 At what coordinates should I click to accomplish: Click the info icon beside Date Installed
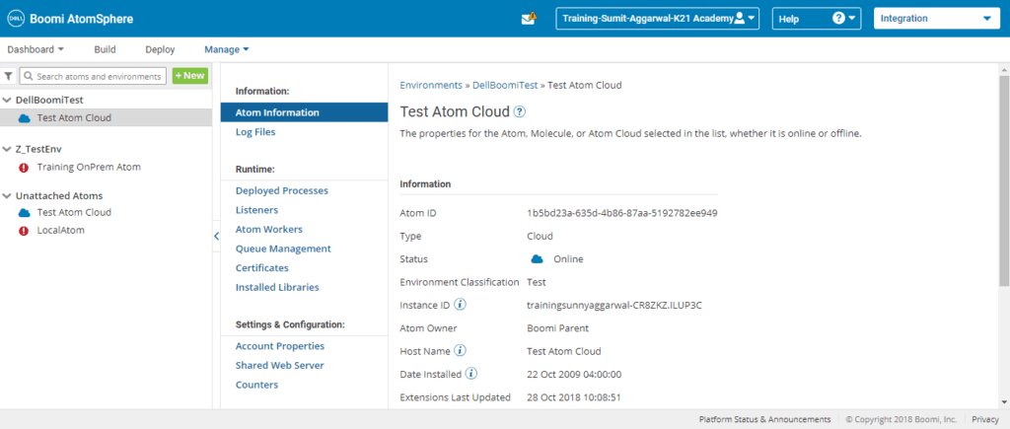point(471,373)
